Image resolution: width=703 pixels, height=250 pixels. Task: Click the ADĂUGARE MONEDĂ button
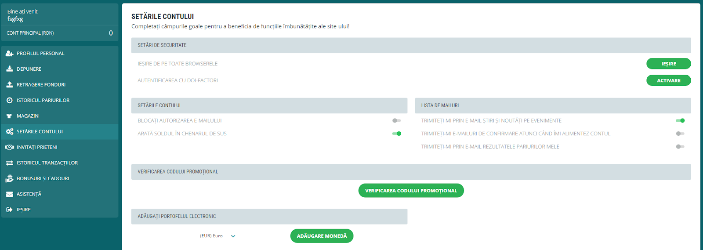pyautogui.click(x=322, y=236)
